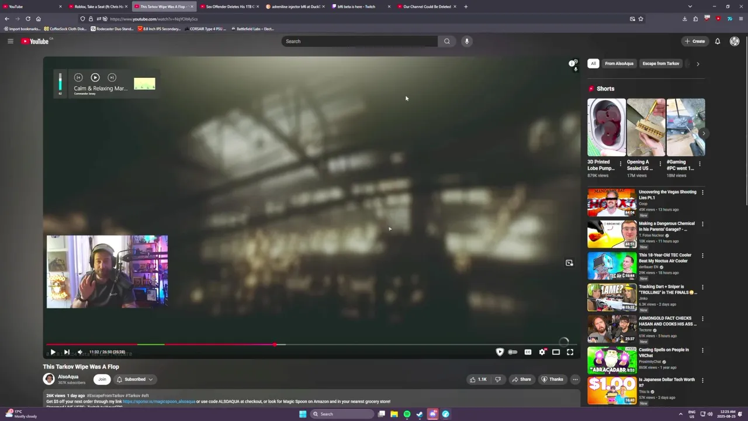Open the account avatar menu
This screenshot has height=421, width=748.
click(x=735, y=41)
